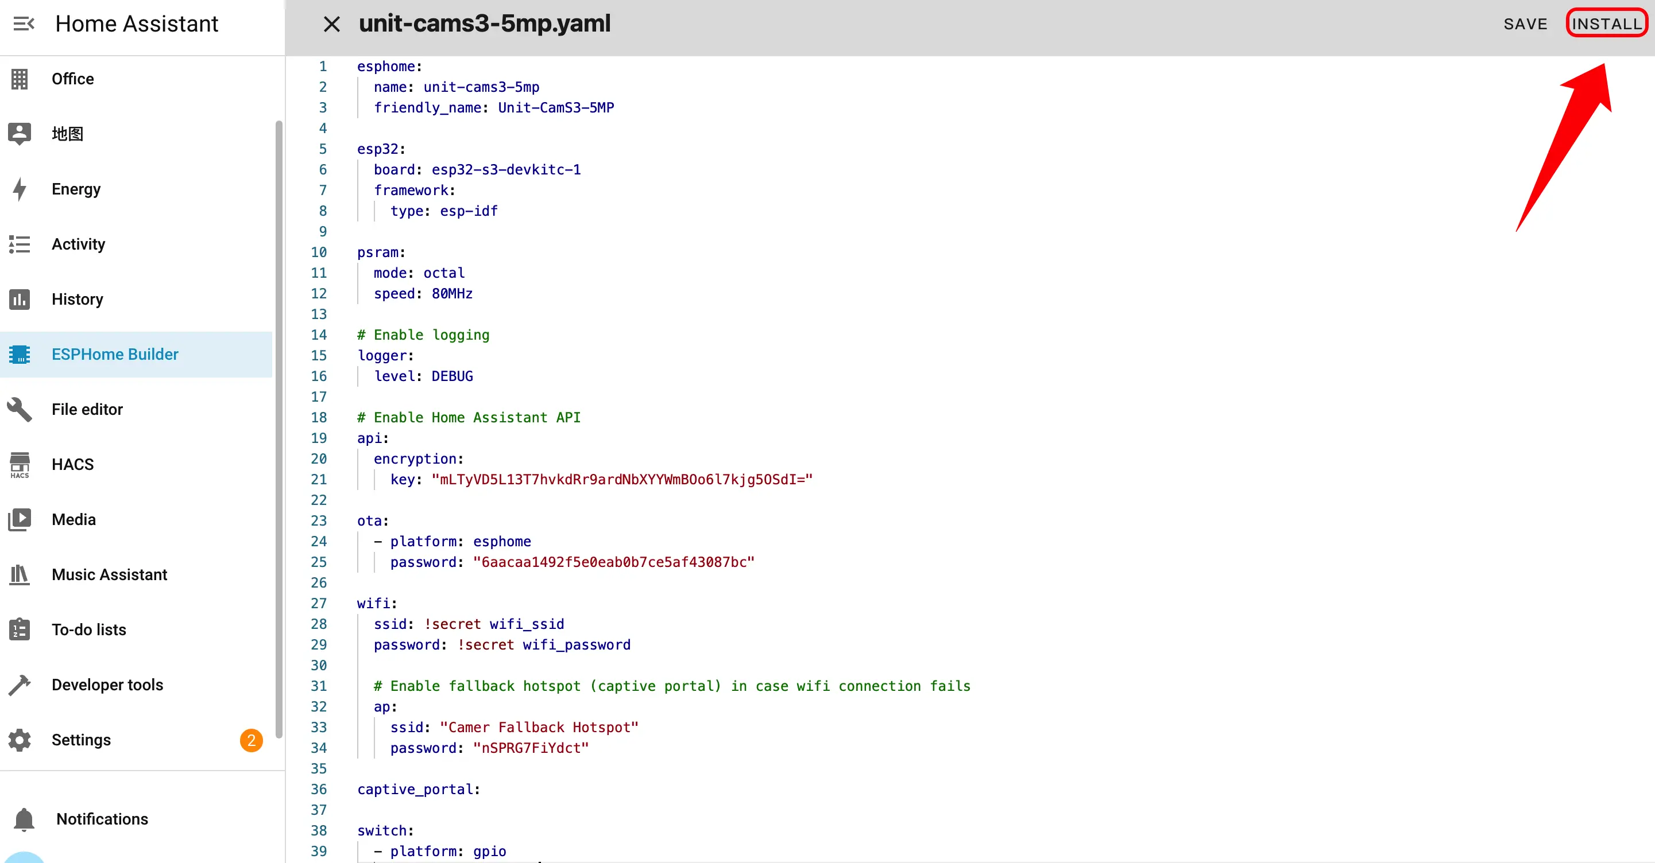The image size is (1655, 863).
Task: Click the ESPHome Builder chip icon
Action: (20, 355)
